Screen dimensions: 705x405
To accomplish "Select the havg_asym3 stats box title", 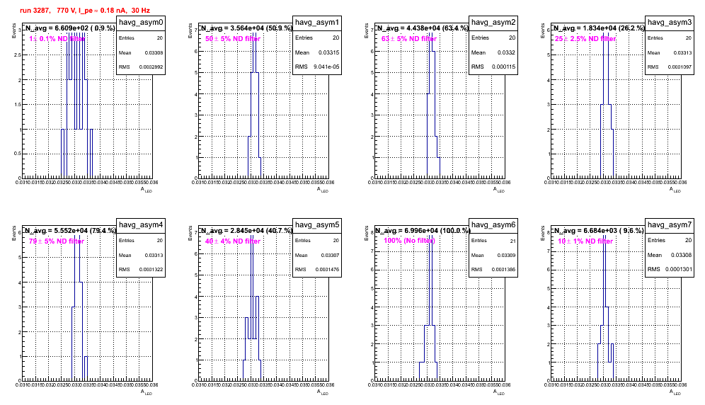I will click(x=670, y=23).
